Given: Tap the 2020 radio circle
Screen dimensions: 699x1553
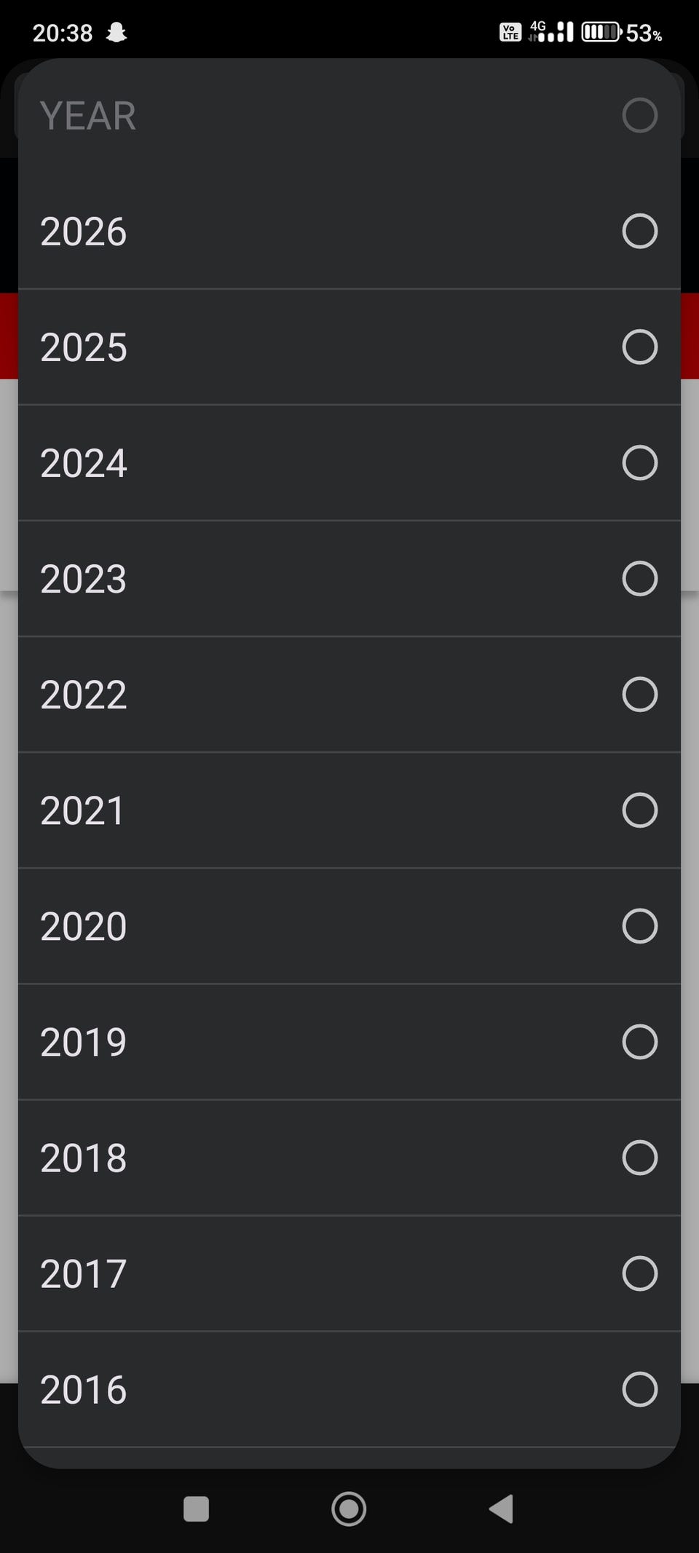Looking at the screenshot, I should pos(640,926).
